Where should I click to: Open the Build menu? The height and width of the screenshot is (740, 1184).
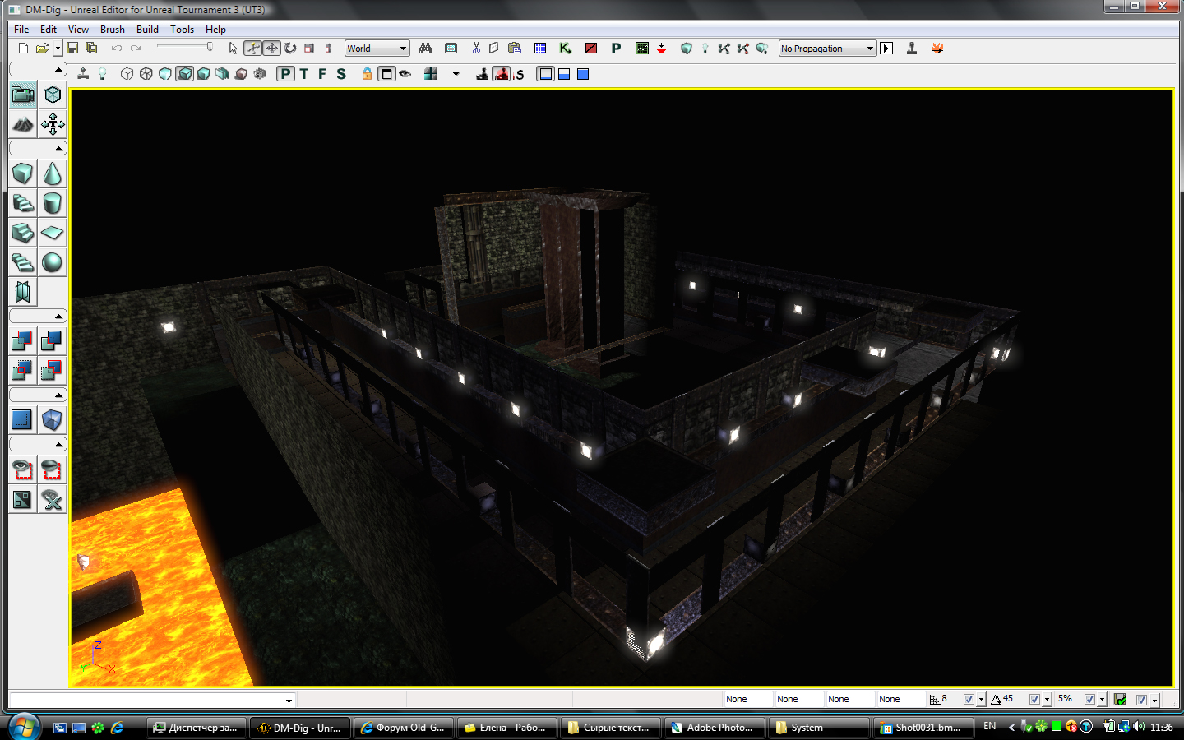[x=147, y=29]
